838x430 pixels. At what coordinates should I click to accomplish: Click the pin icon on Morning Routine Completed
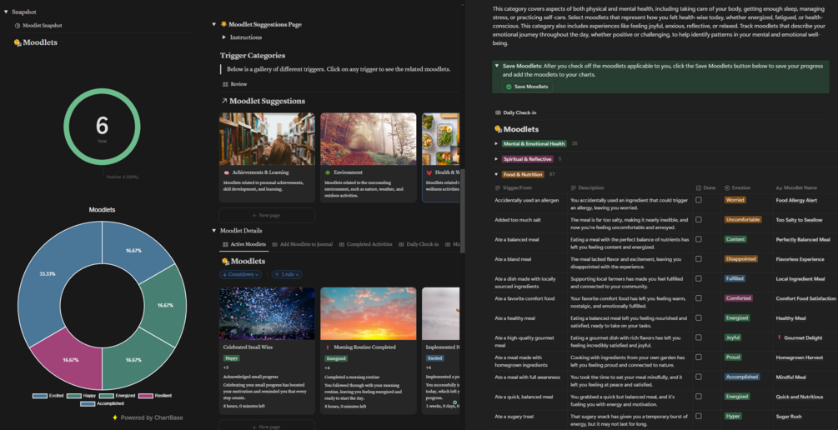tap(328, 347)
